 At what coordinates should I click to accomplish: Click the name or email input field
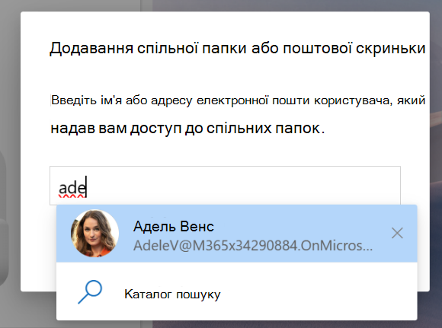[x=225, y=186]
